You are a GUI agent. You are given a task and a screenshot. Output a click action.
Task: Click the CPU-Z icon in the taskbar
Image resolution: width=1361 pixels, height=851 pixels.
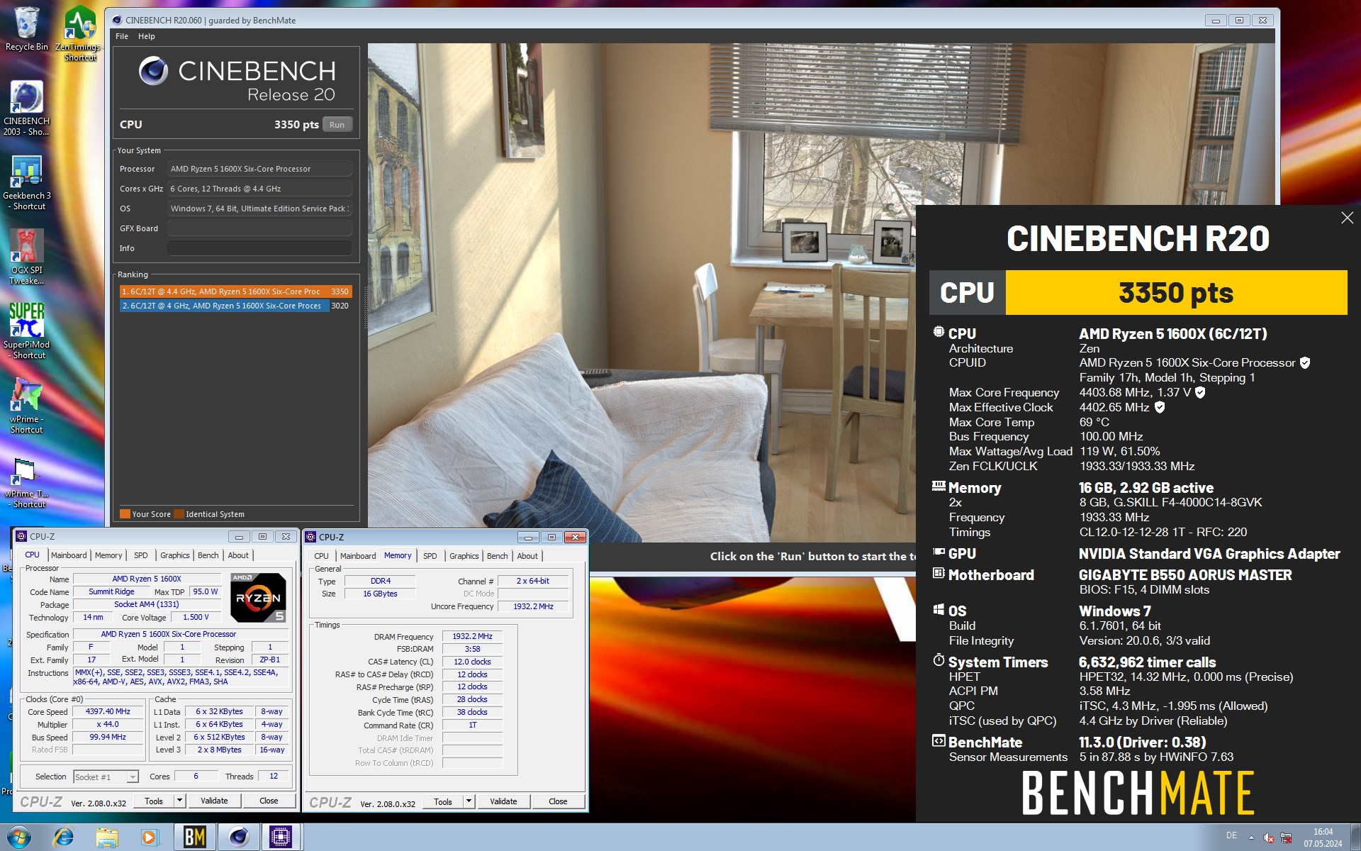[x=281, y=837]
